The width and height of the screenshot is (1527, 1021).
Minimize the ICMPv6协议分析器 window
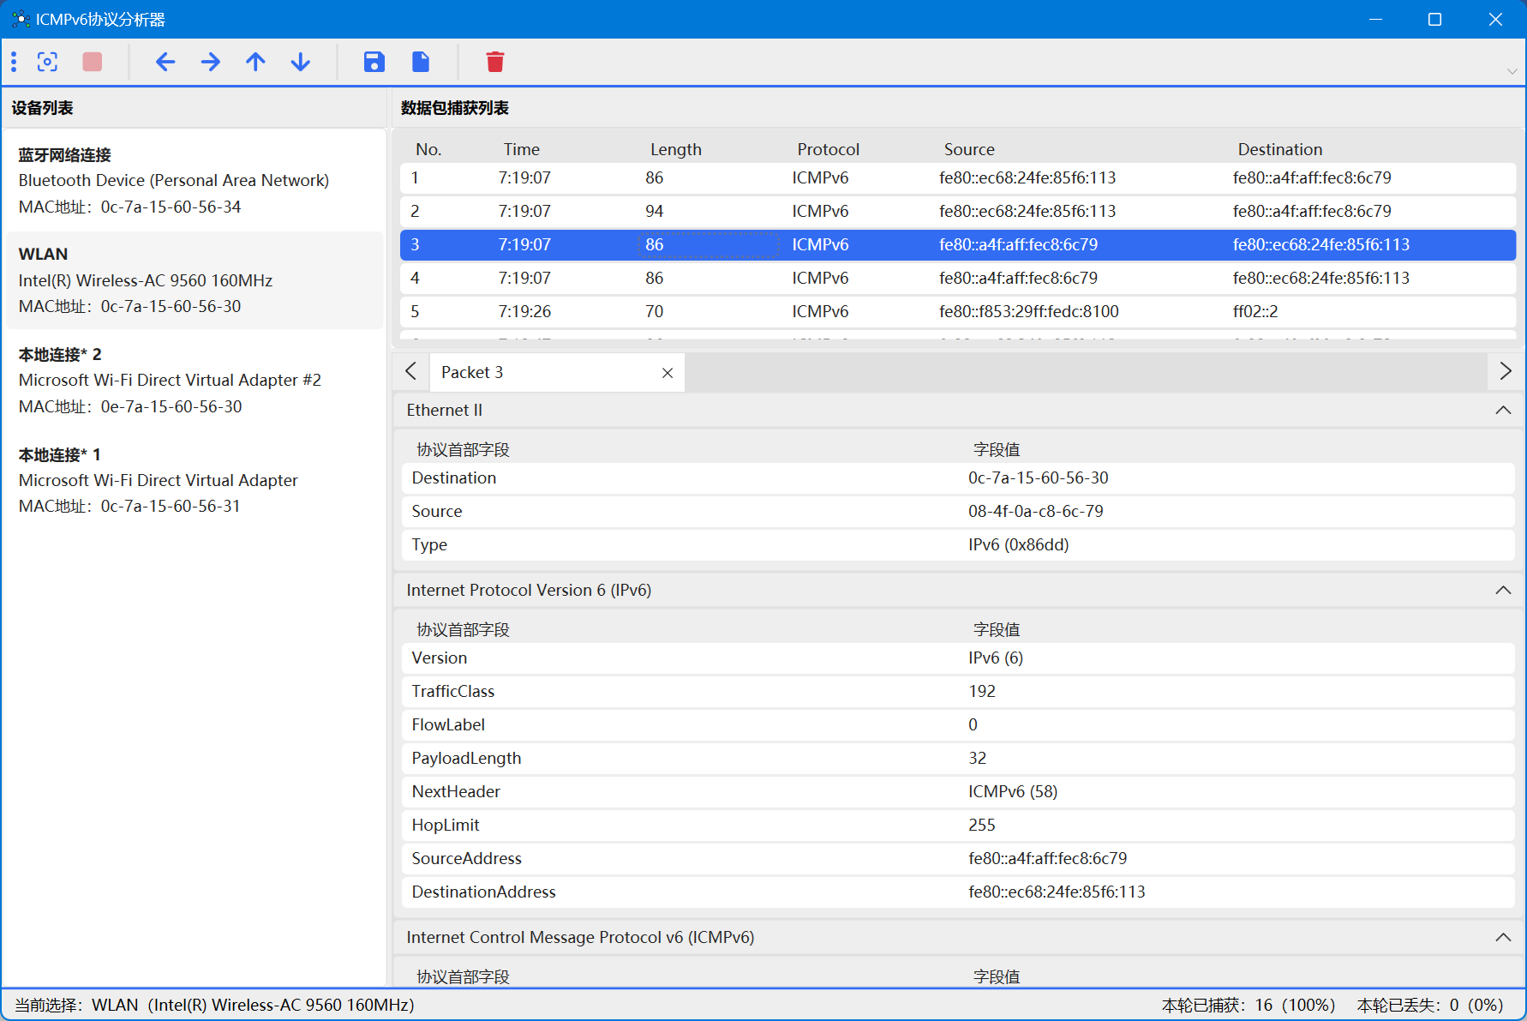click(1375, 19)
